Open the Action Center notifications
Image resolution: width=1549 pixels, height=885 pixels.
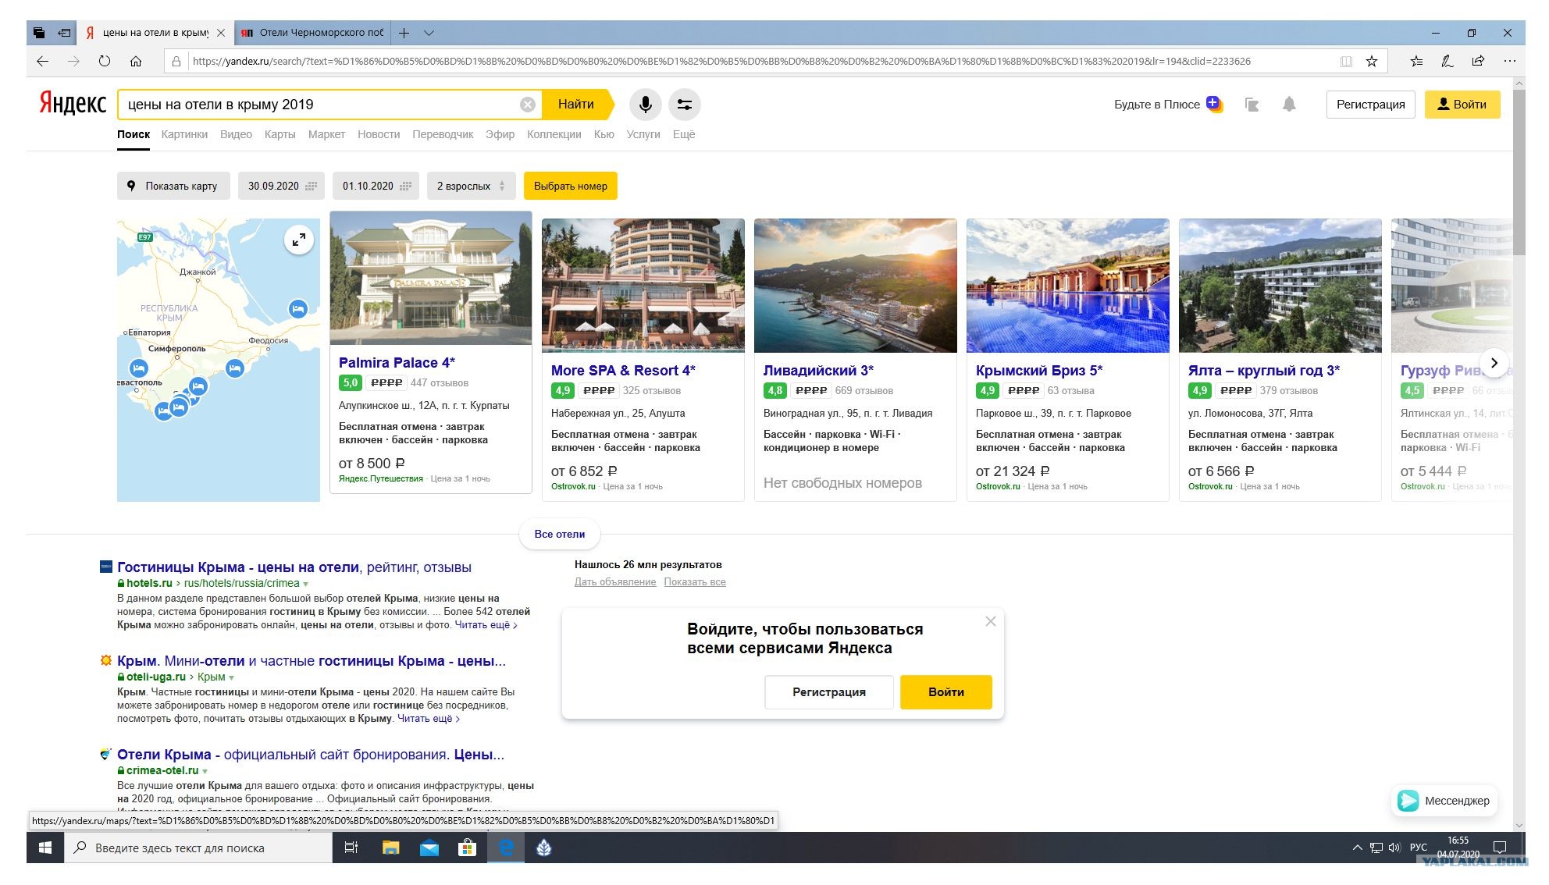(x=1499, y=848)
